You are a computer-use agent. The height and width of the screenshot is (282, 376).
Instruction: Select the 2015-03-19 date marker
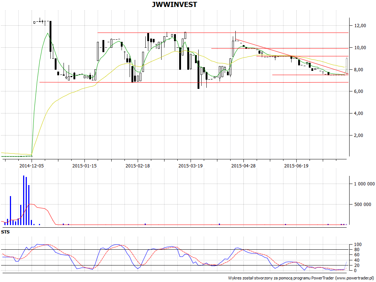pyautogui.click(x=191, y=166)
